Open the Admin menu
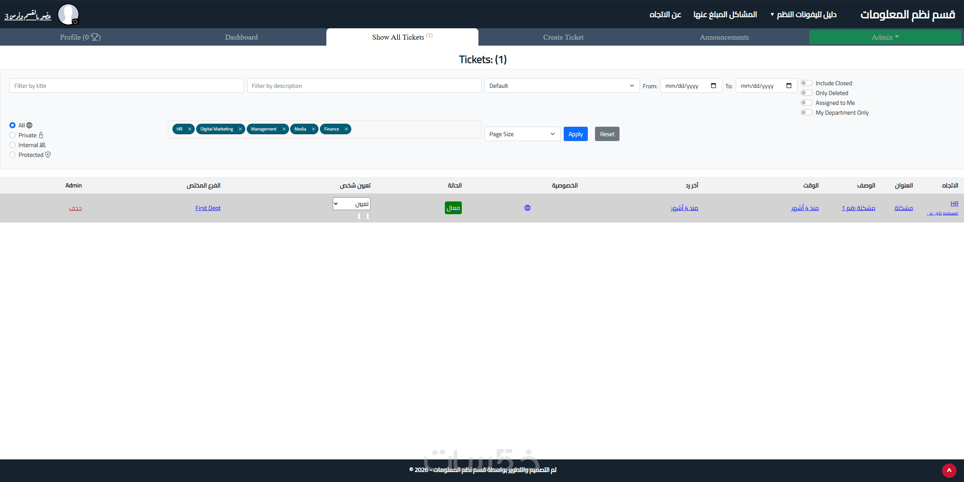 click(885, 37)
